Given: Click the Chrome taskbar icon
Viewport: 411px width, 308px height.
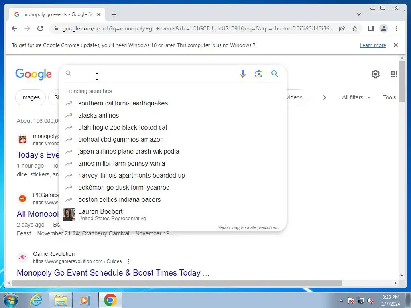Looking at the screenshot, I should (x=110, y=300).
